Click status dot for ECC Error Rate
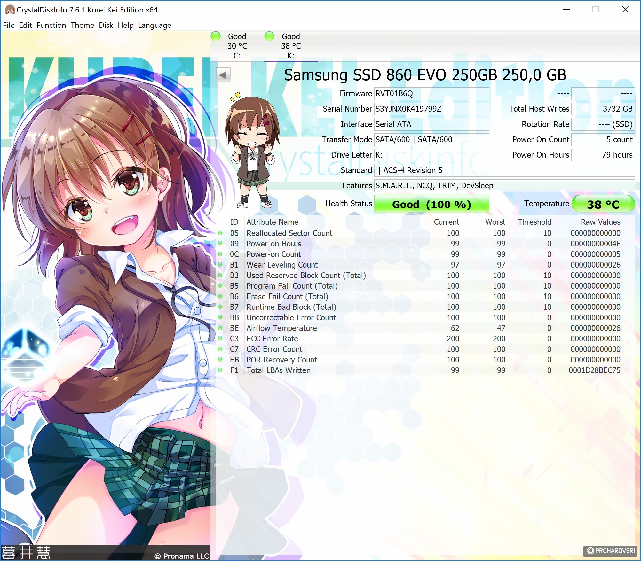Viewport: 641px width, 561px height. click(220, 339)
